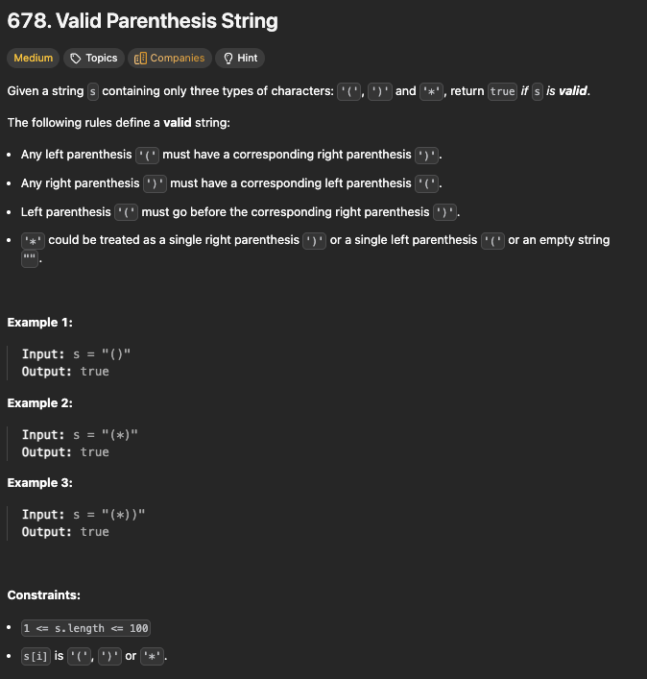Click the Example 1: heading

coord(39,323)
